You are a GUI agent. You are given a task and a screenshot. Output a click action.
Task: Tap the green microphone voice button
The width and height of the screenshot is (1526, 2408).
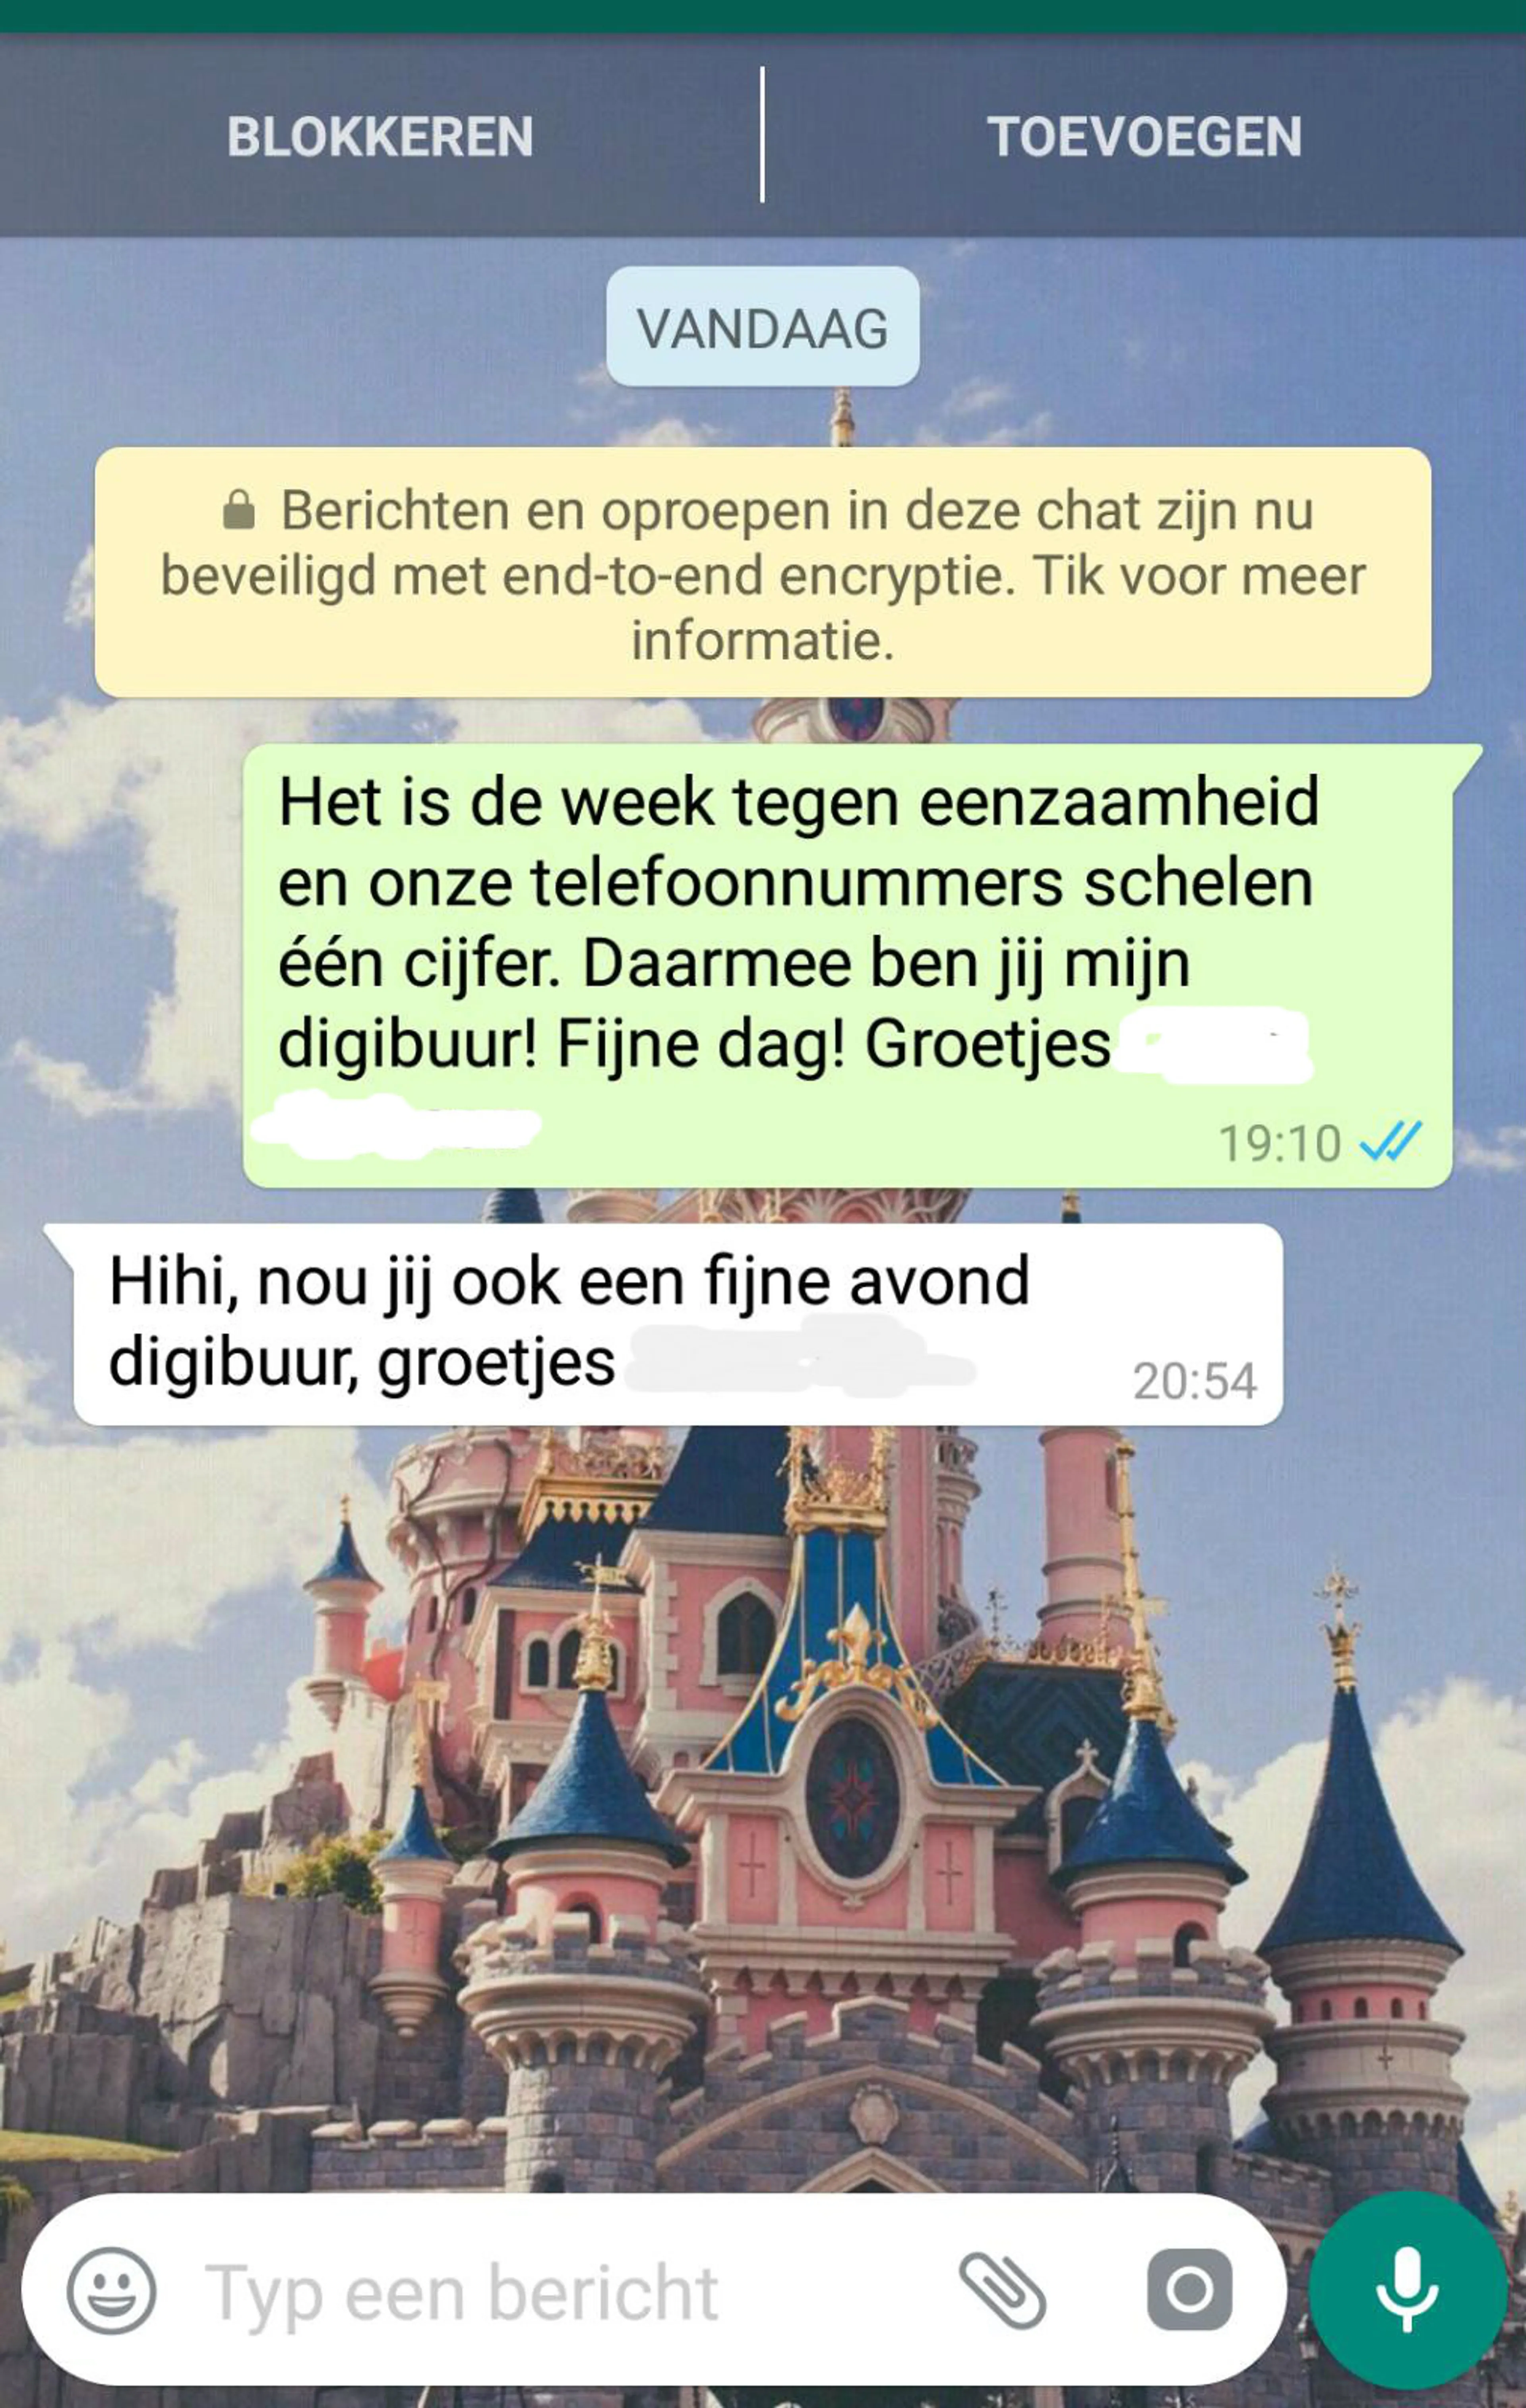pos(1407,2289)
